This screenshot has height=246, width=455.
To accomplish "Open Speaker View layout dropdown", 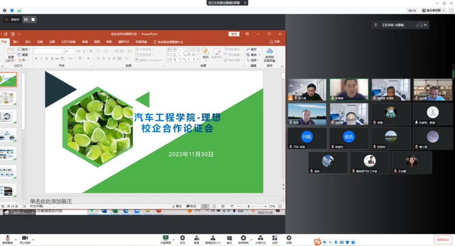I will click(433, 11).
